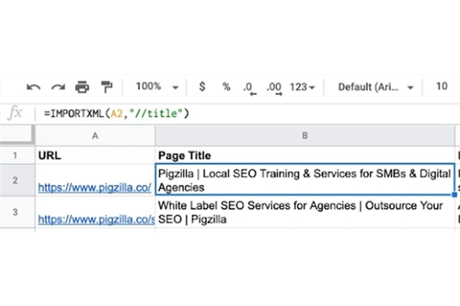Expand the Default (Arial) font dropdown
460x306 pixels.
(376, 87)
